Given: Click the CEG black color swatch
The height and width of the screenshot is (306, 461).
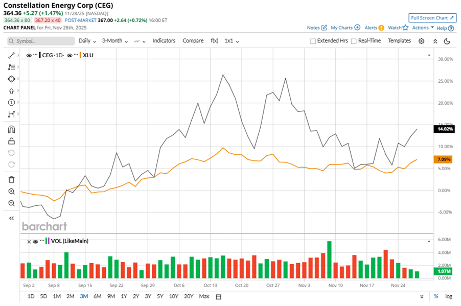Looking at the screenshot, I should [40, 55].
